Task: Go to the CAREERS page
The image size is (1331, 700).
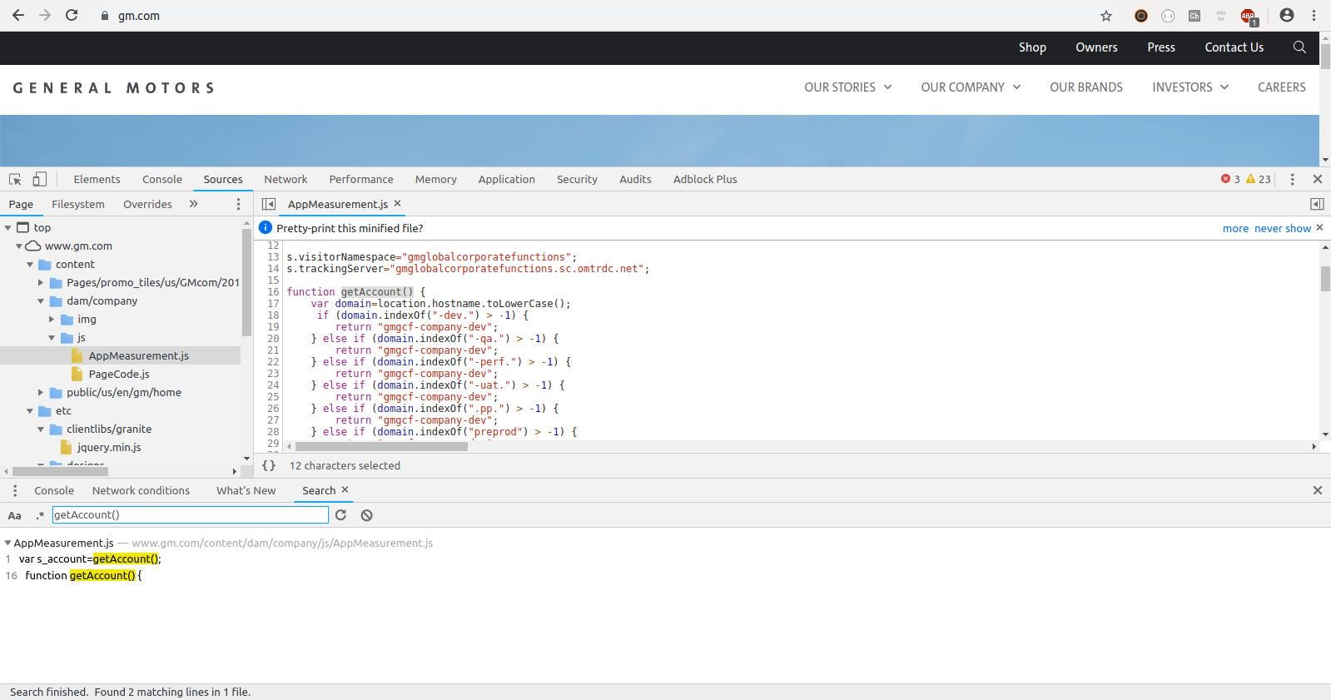Action: 1281,87
